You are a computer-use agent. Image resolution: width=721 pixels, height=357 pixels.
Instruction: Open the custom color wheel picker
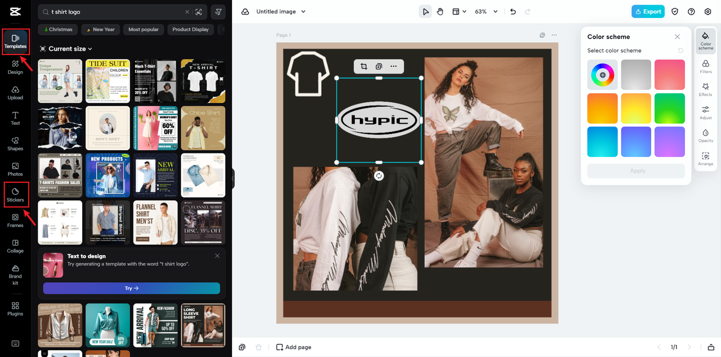[x=602, y=75]
